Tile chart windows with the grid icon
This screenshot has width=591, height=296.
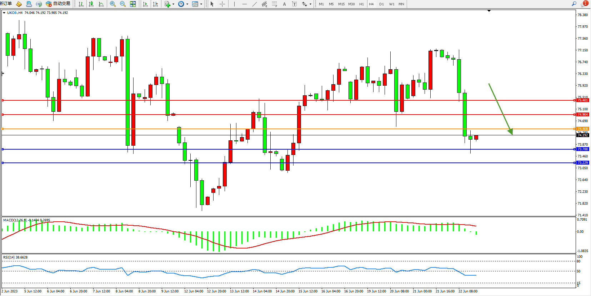(x=133, y=4)
